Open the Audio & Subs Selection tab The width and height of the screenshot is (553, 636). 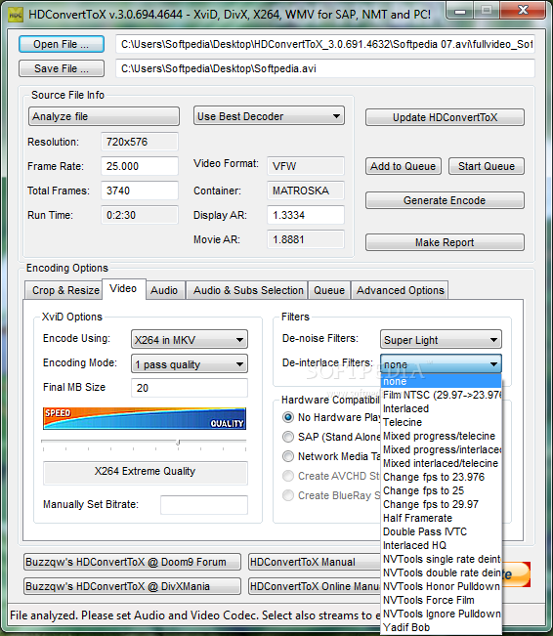point(248,290)
